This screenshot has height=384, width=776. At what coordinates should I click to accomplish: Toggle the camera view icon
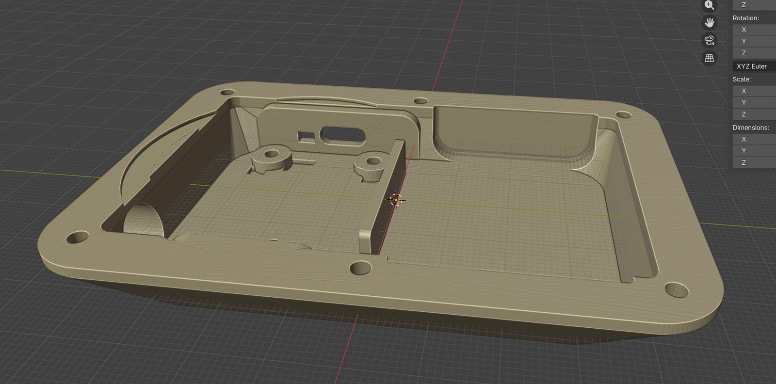point(709,40)
